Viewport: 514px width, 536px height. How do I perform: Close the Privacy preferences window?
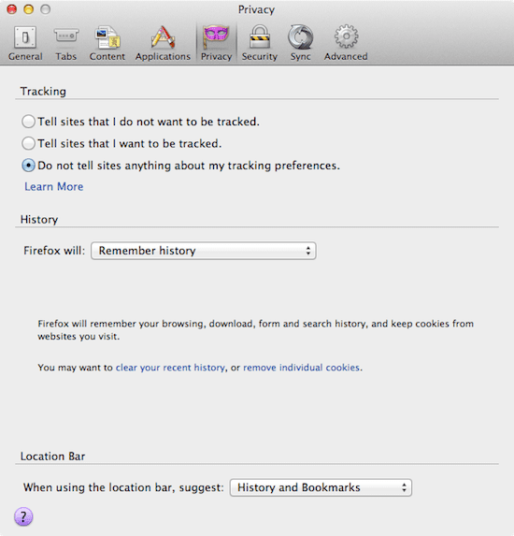(x=12, y=9)
